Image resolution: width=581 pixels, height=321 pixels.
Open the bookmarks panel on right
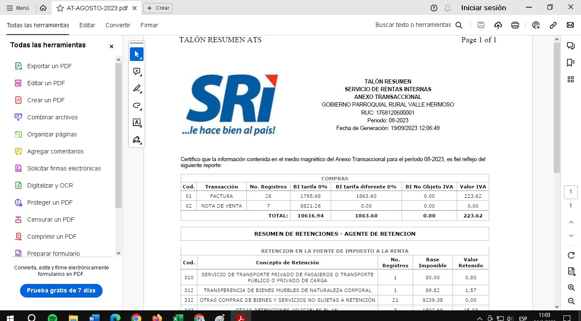[570, 63]
